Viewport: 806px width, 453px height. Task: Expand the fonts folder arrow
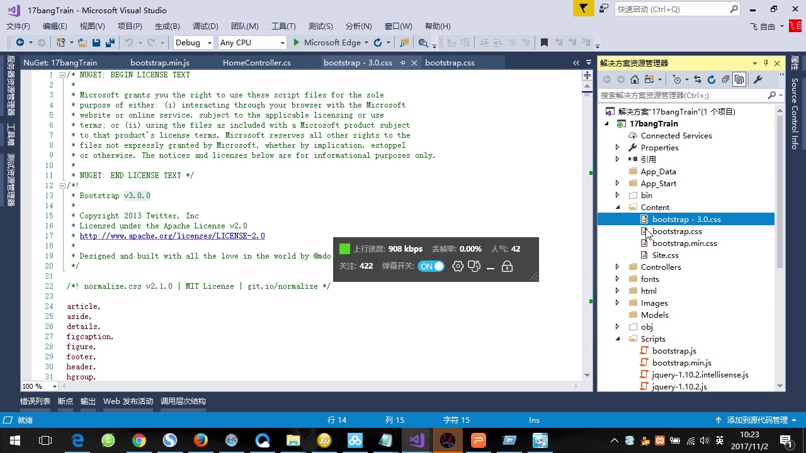point(617,279)
